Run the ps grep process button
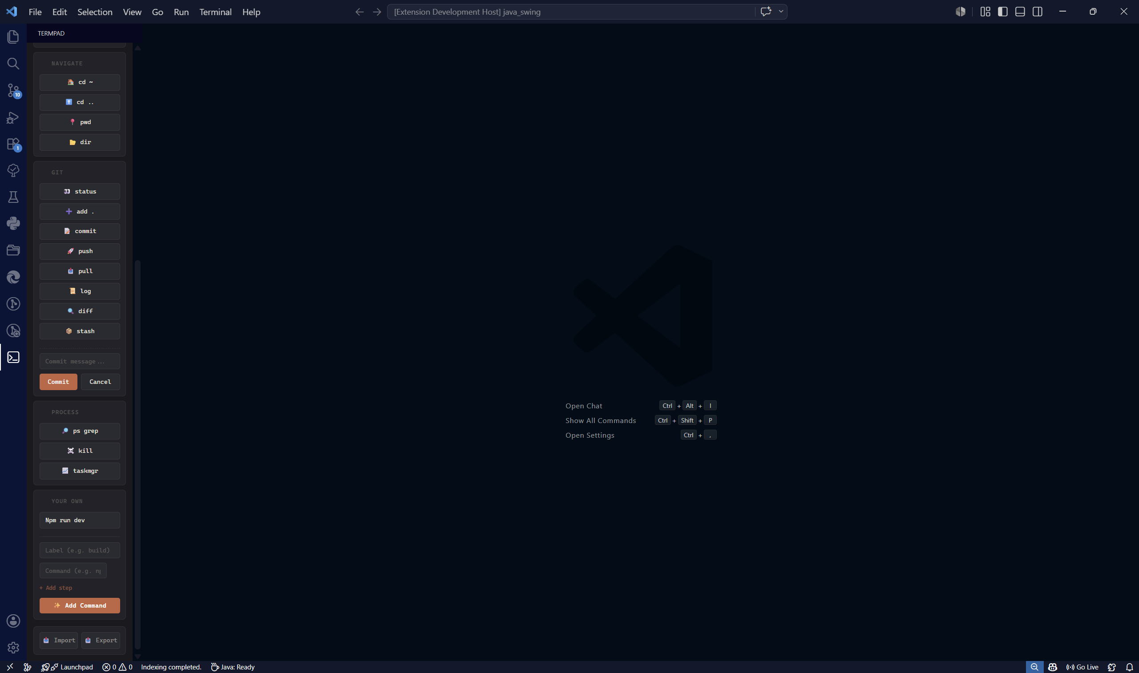The width and height of the screenshot is (1139, 673). [x=80, y=431]
